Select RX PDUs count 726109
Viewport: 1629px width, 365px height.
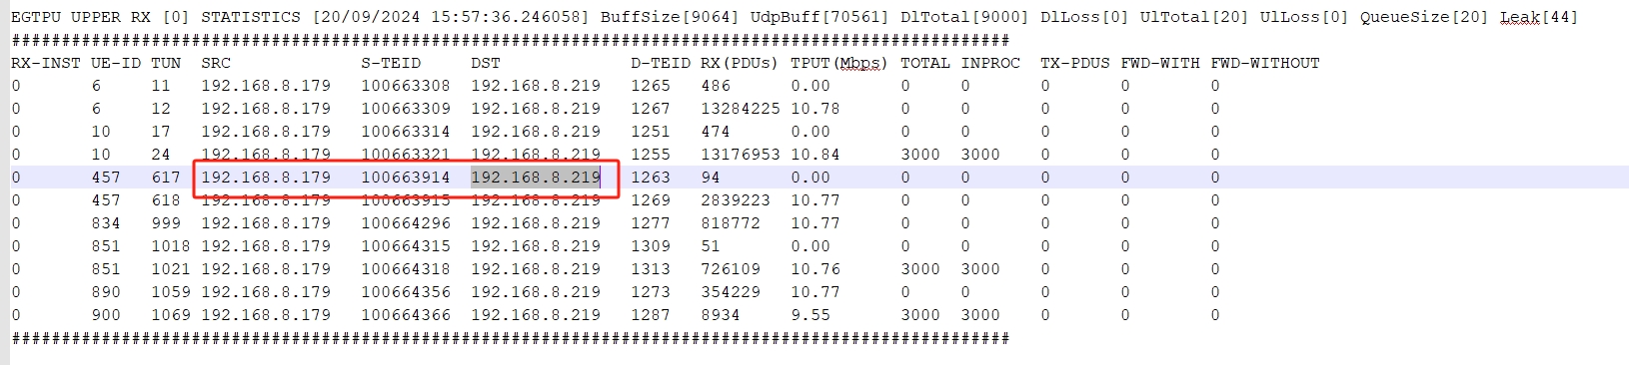(x=731, y=269)
